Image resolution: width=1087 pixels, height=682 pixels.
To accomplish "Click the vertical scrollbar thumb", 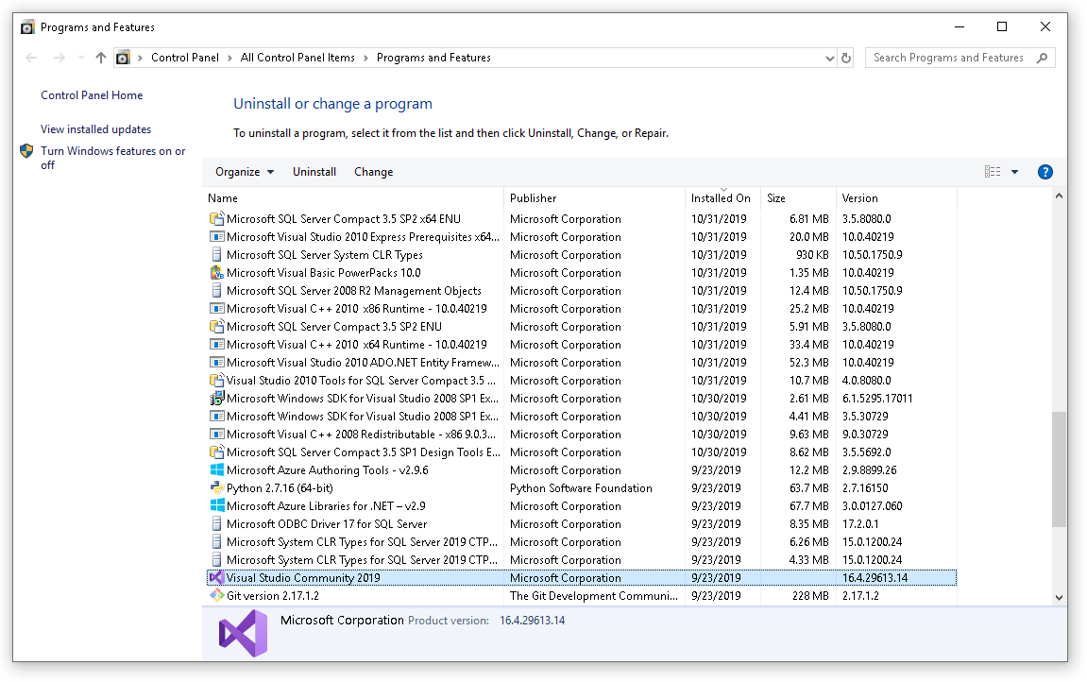I will click(x=1059, y=469).
